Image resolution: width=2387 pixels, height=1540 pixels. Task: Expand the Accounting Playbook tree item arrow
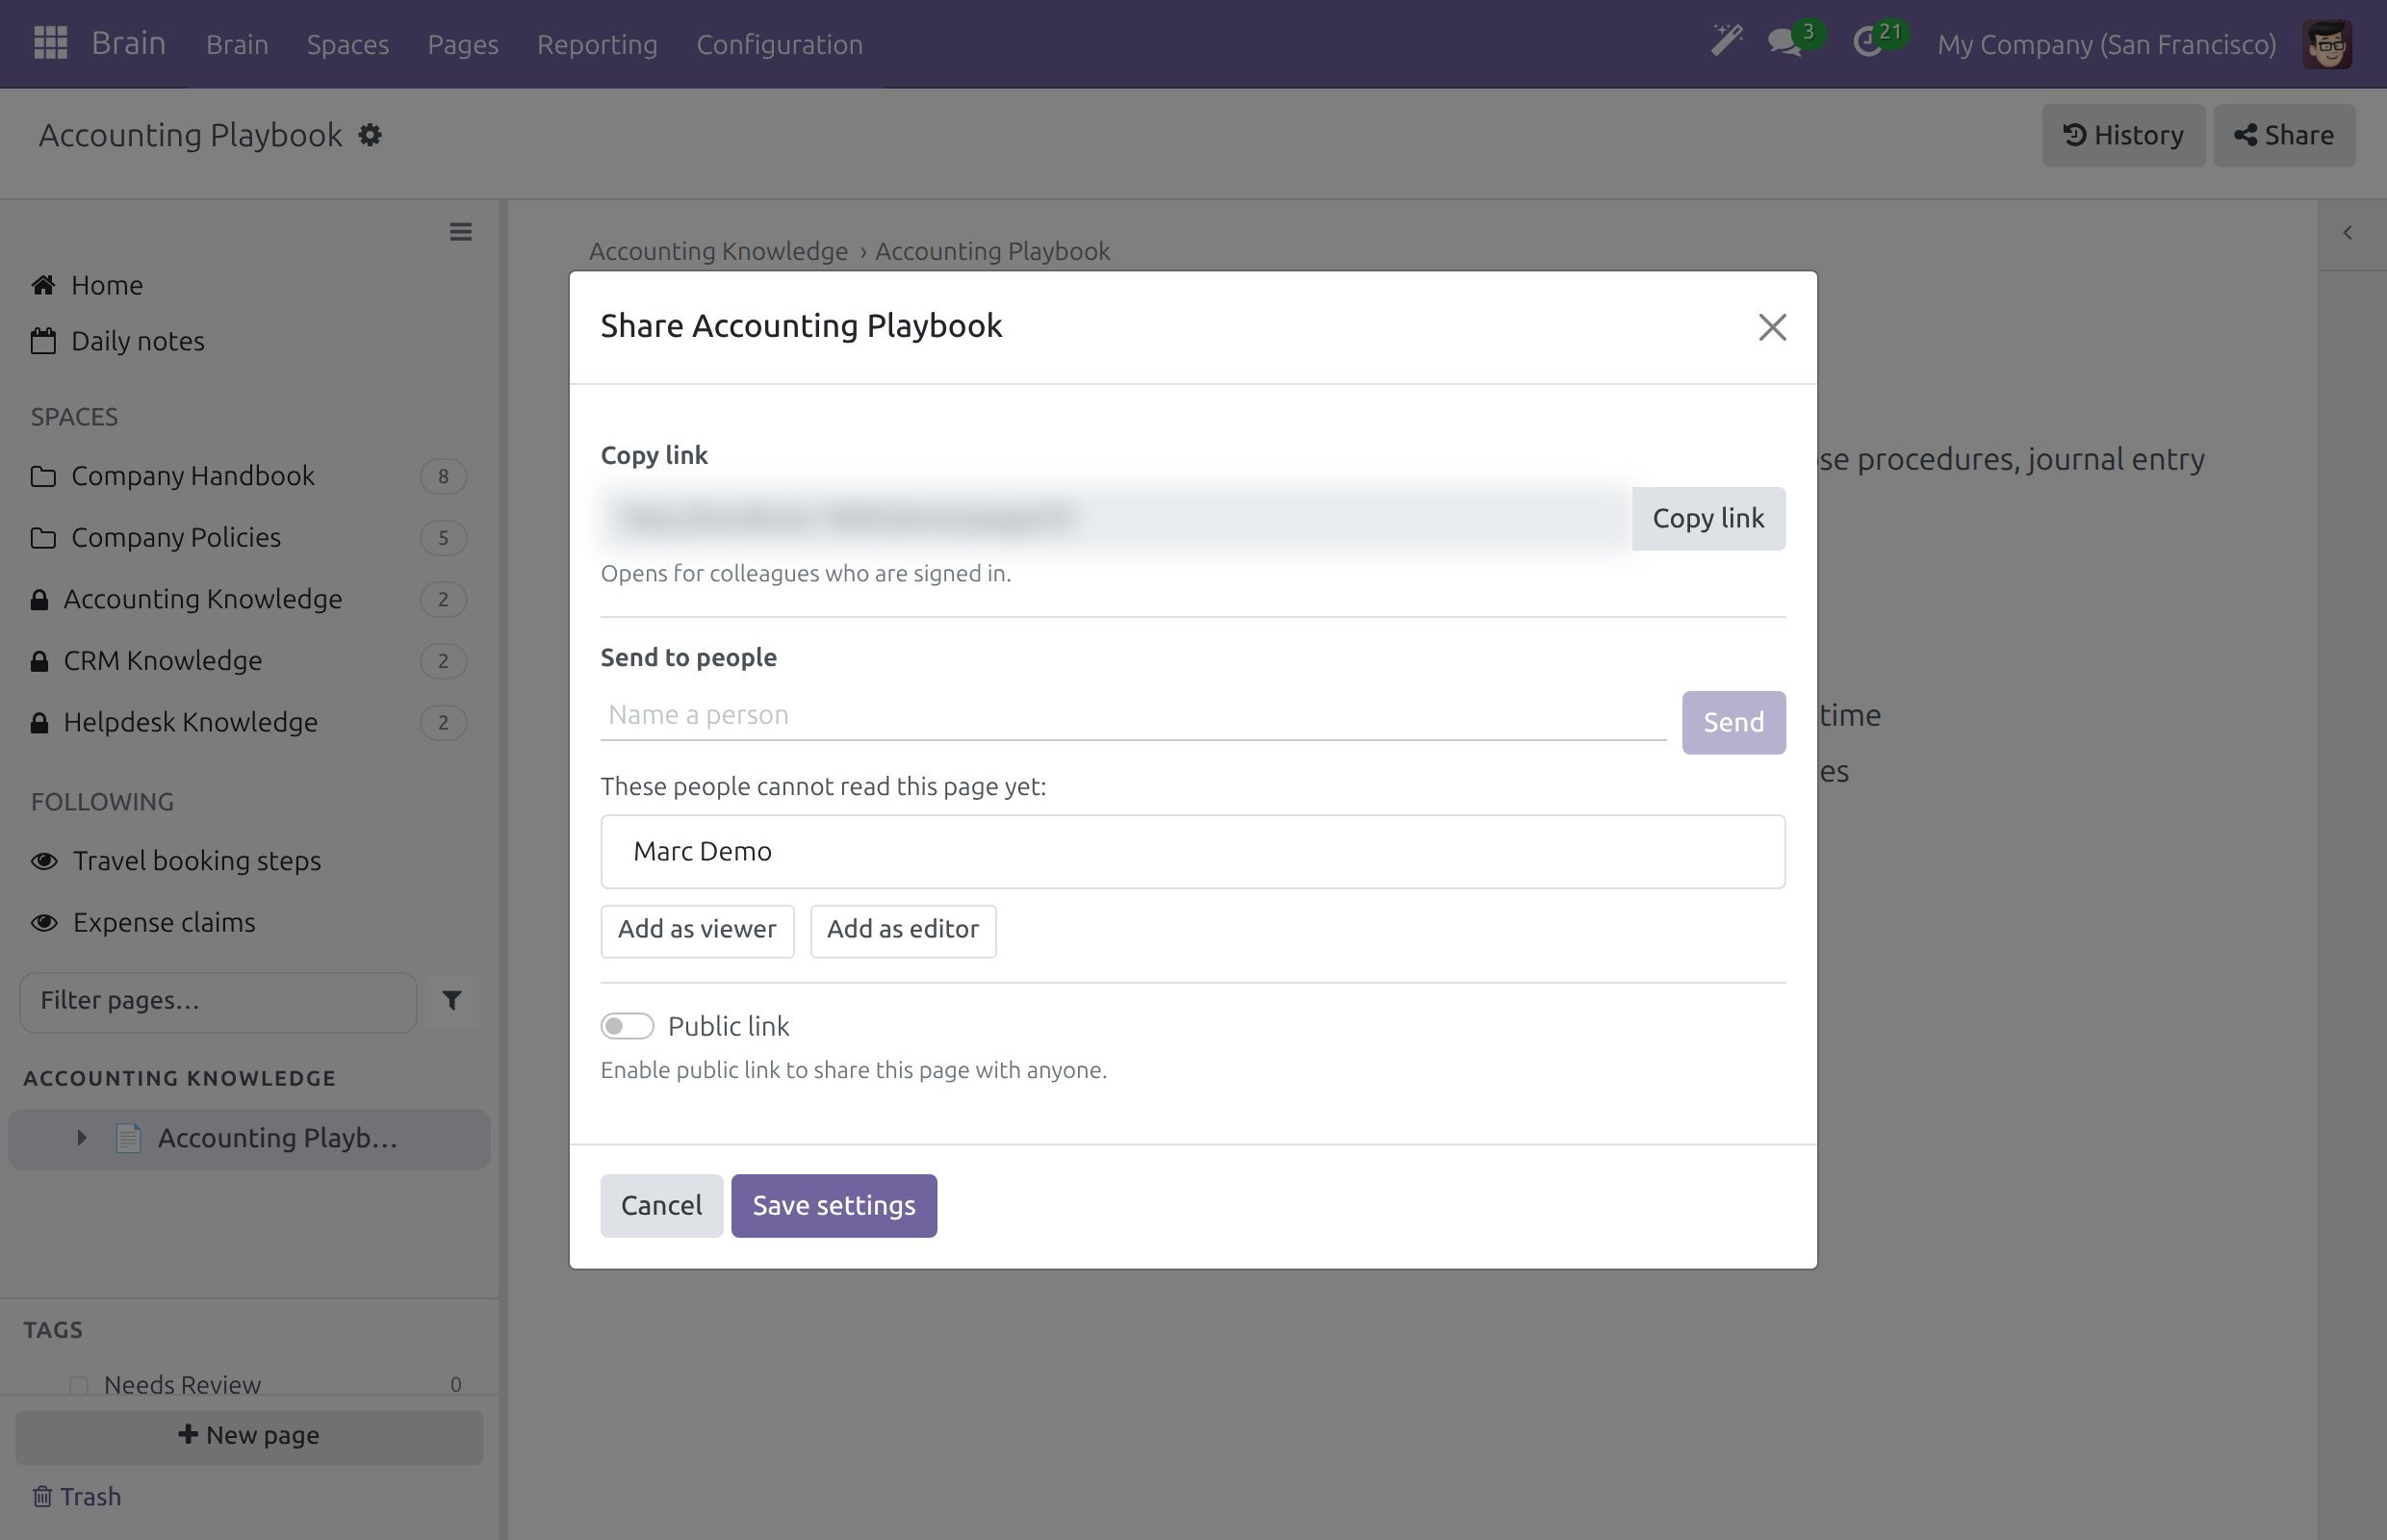tap(82, 1138)
